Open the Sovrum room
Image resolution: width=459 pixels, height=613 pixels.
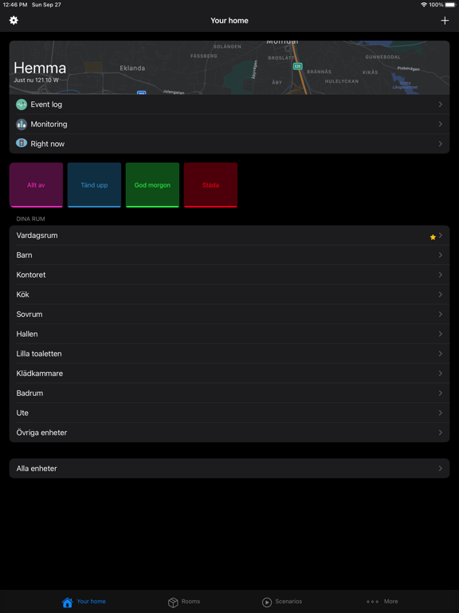tap(229, 314)
